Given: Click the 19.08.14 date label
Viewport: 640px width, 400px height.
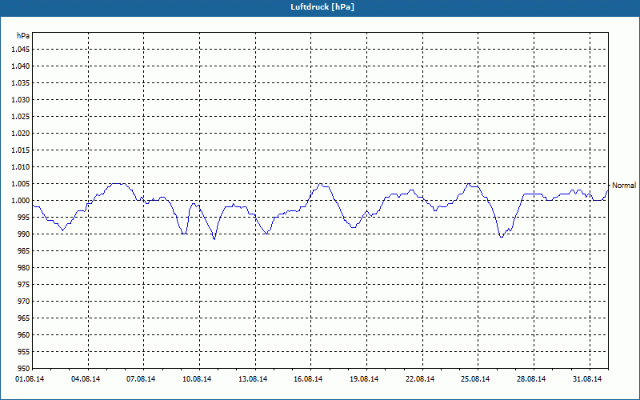Looking at the screenshot, I should pos(364,379).
